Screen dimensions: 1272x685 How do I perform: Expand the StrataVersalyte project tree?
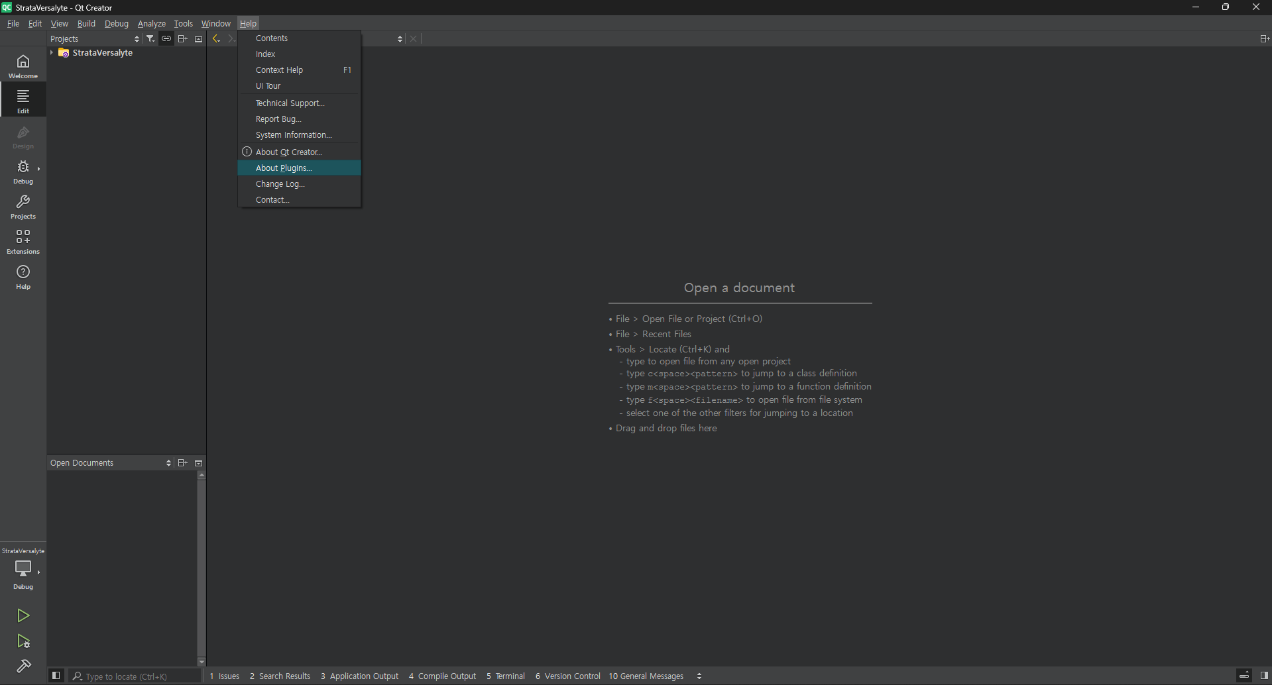tap(52, 53)
